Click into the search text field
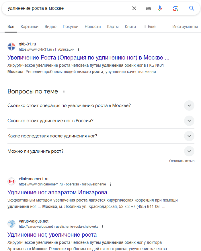 coord(66,8)
